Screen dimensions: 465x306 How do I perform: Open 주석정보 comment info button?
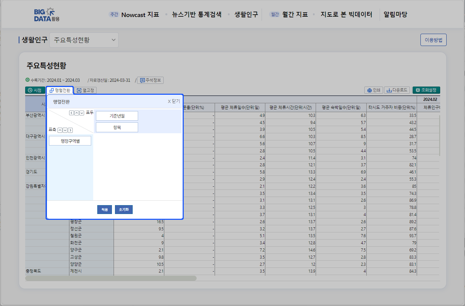point(150,80)
